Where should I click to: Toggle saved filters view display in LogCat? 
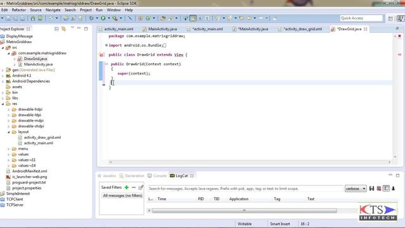coord(386,189)
